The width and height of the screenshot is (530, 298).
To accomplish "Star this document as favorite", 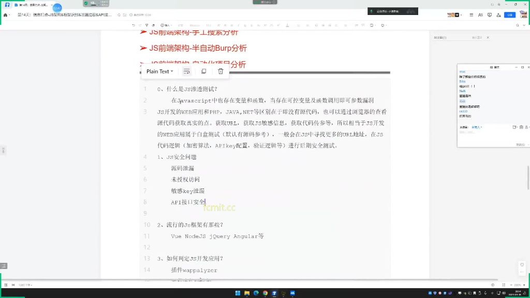I will [x=119, y=15].
